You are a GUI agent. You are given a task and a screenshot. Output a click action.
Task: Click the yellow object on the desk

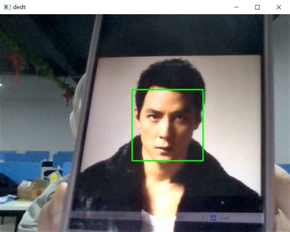(x=54, y=177)
